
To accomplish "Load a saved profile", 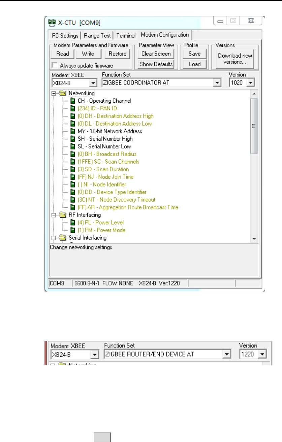I will pos(195,64).
